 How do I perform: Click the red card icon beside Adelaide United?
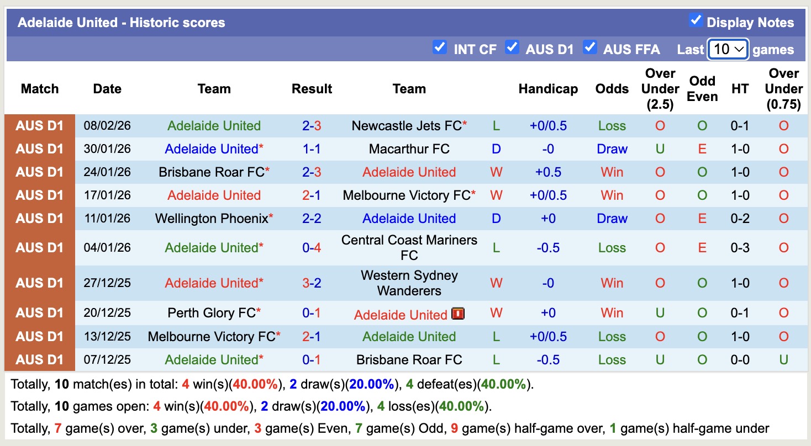458,314
